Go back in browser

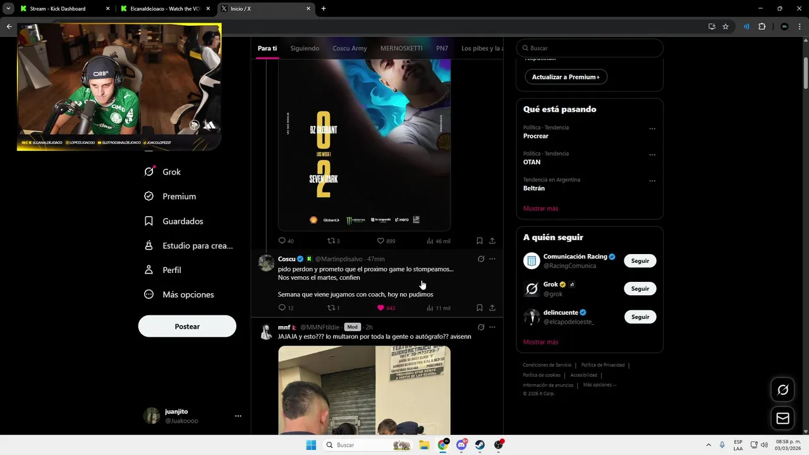[x=9, y=27]
